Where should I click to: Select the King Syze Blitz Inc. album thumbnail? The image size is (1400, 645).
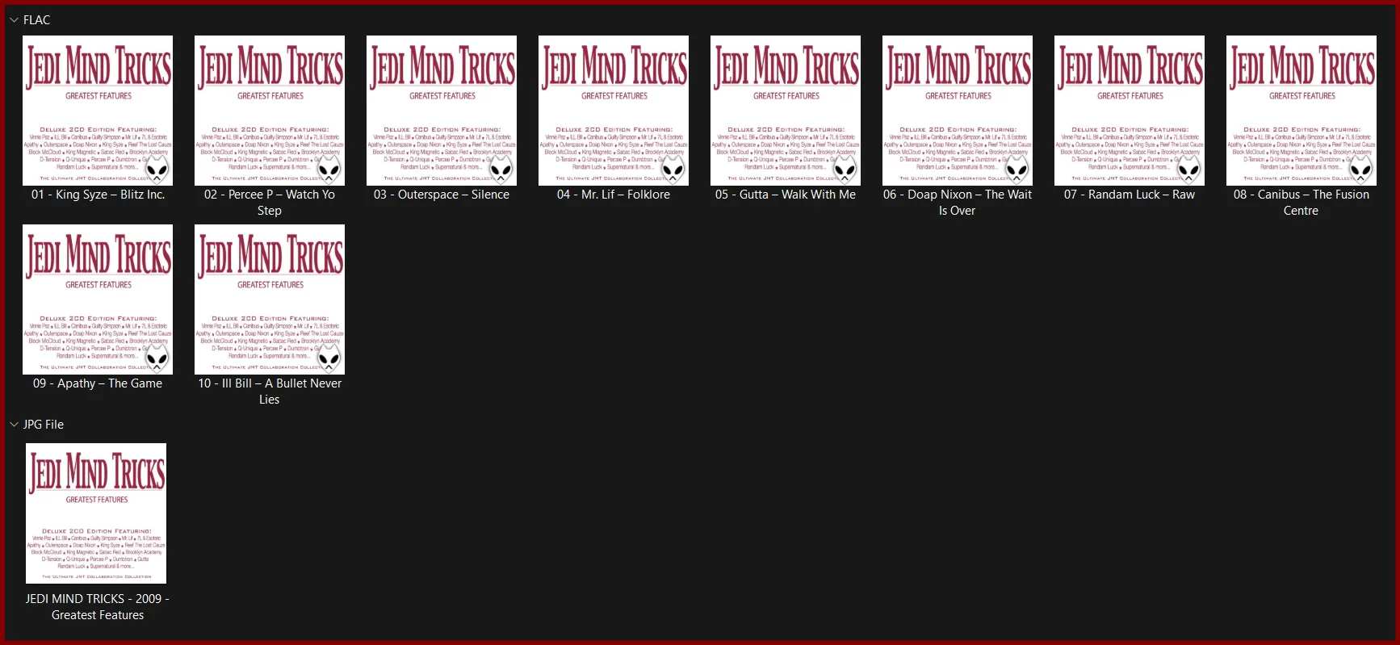[98, 111]
